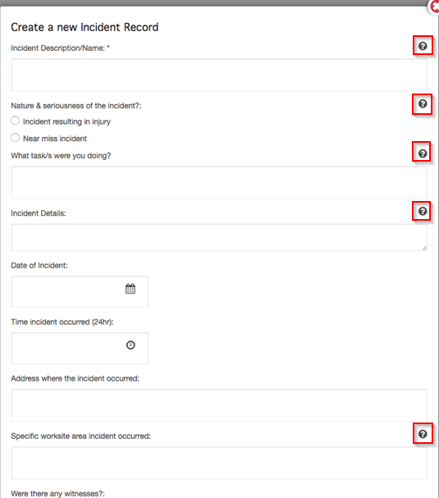Click the 'Create a new Incident Record' heading

[85, 27]
